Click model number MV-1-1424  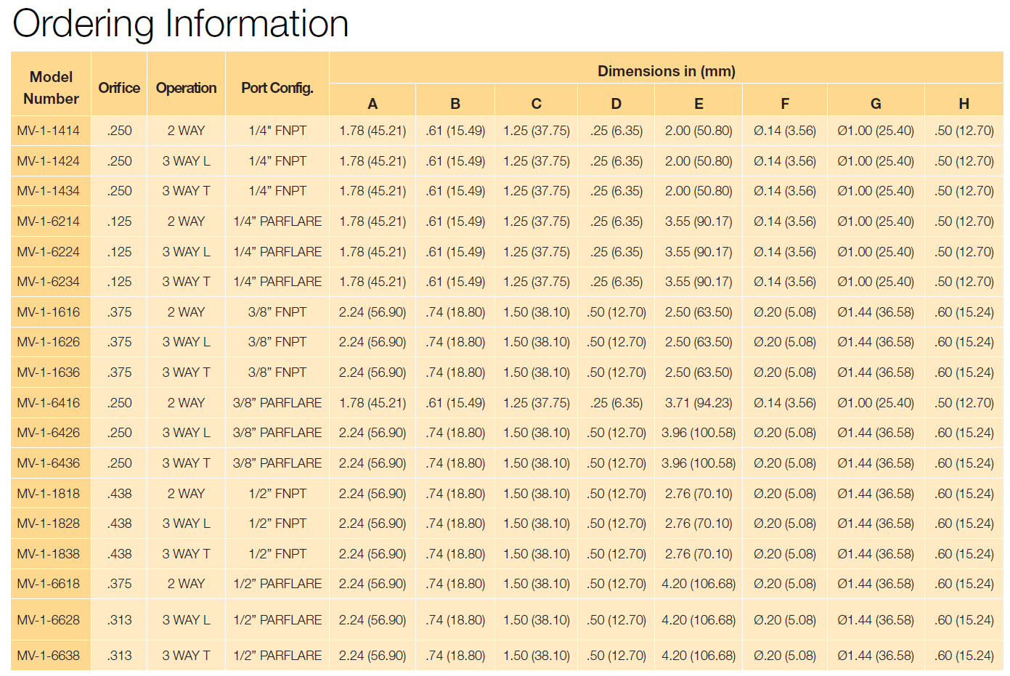(49, 161)
